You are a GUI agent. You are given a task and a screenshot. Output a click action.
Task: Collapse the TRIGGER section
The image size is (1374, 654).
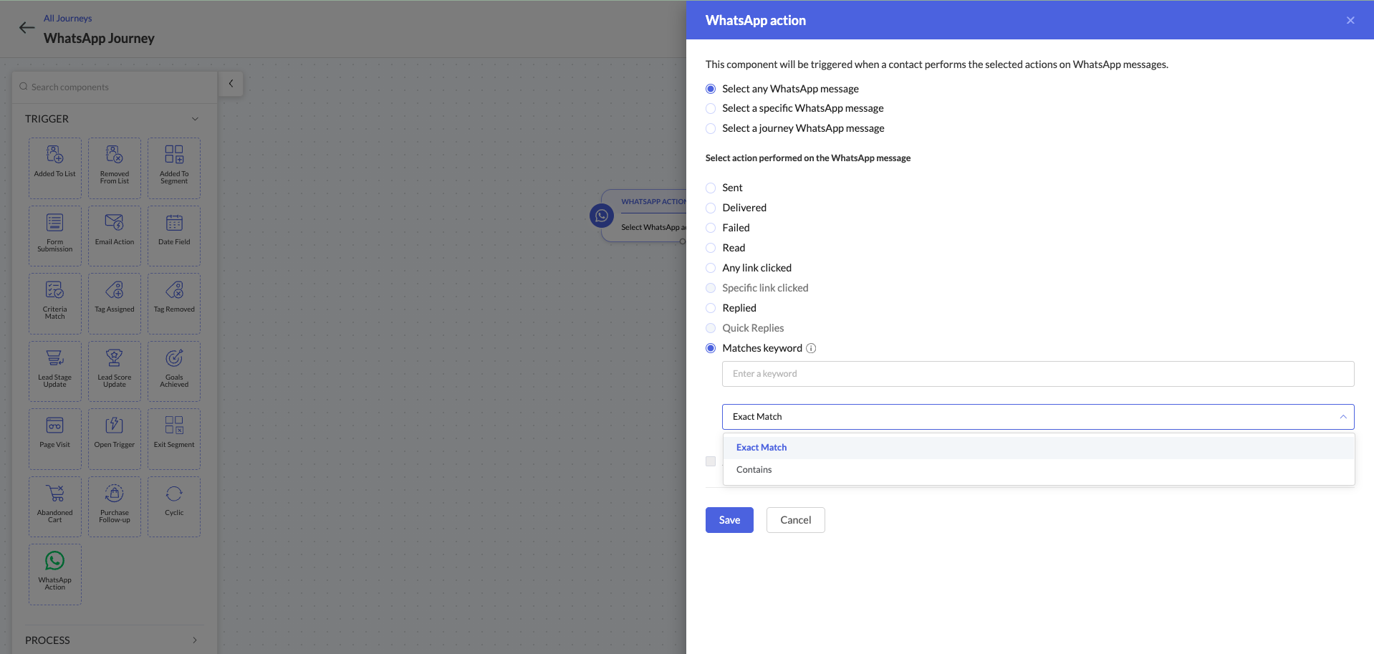[x=195, y=119]
